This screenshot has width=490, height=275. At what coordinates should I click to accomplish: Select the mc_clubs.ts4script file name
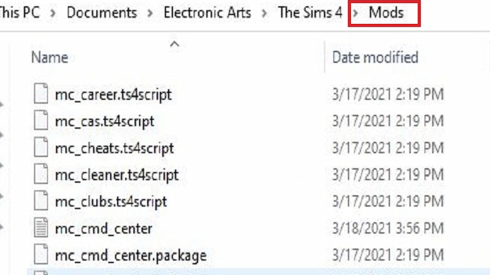(111, 202)
